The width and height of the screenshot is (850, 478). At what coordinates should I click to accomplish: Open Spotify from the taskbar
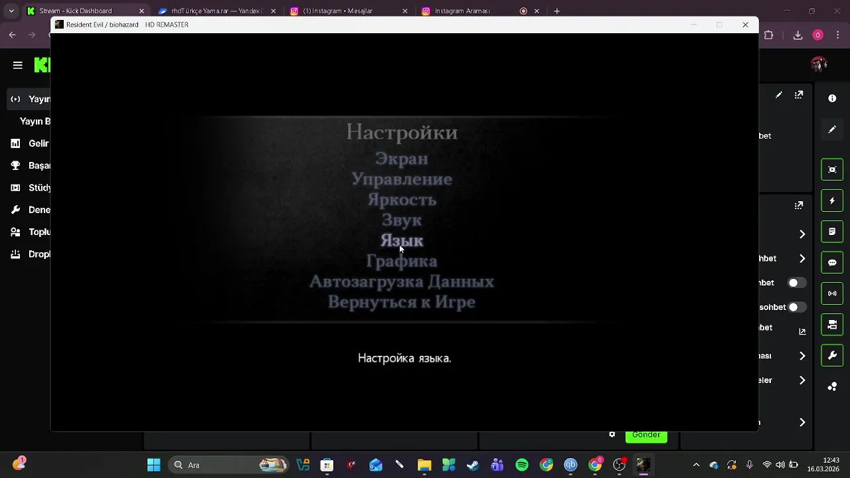click(x=522, y=465)
